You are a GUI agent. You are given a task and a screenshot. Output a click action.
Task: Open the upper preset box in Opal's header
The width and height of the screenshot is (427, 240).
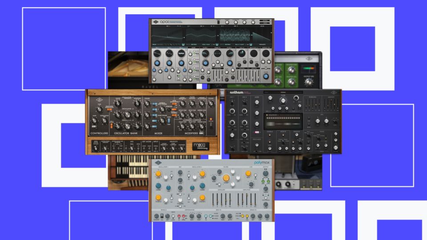pos(265,21)
